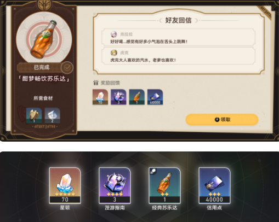Click the gift icon beside 奖励回馈
This screenshot has width=279, height=222.
[95, 83]
